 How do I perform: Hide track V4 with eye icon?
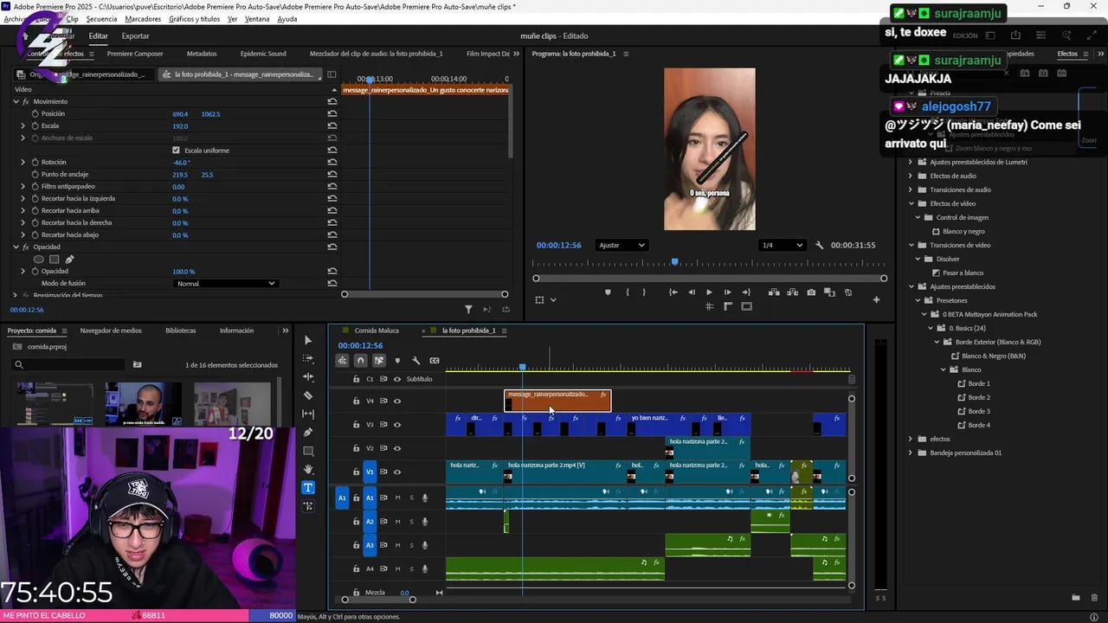coord(397,401)
